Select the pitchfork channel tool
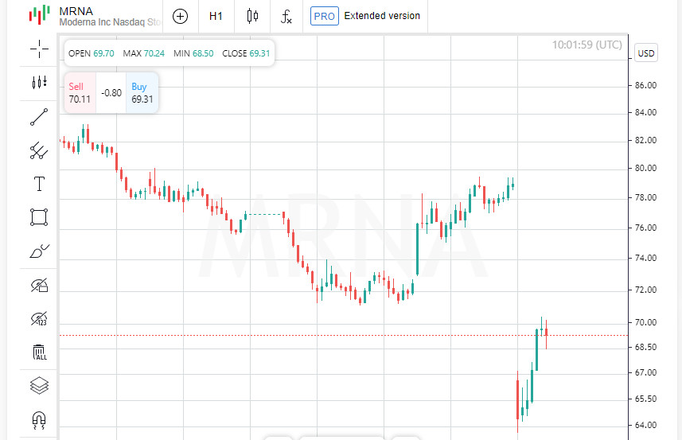 (x=39, y=150)
